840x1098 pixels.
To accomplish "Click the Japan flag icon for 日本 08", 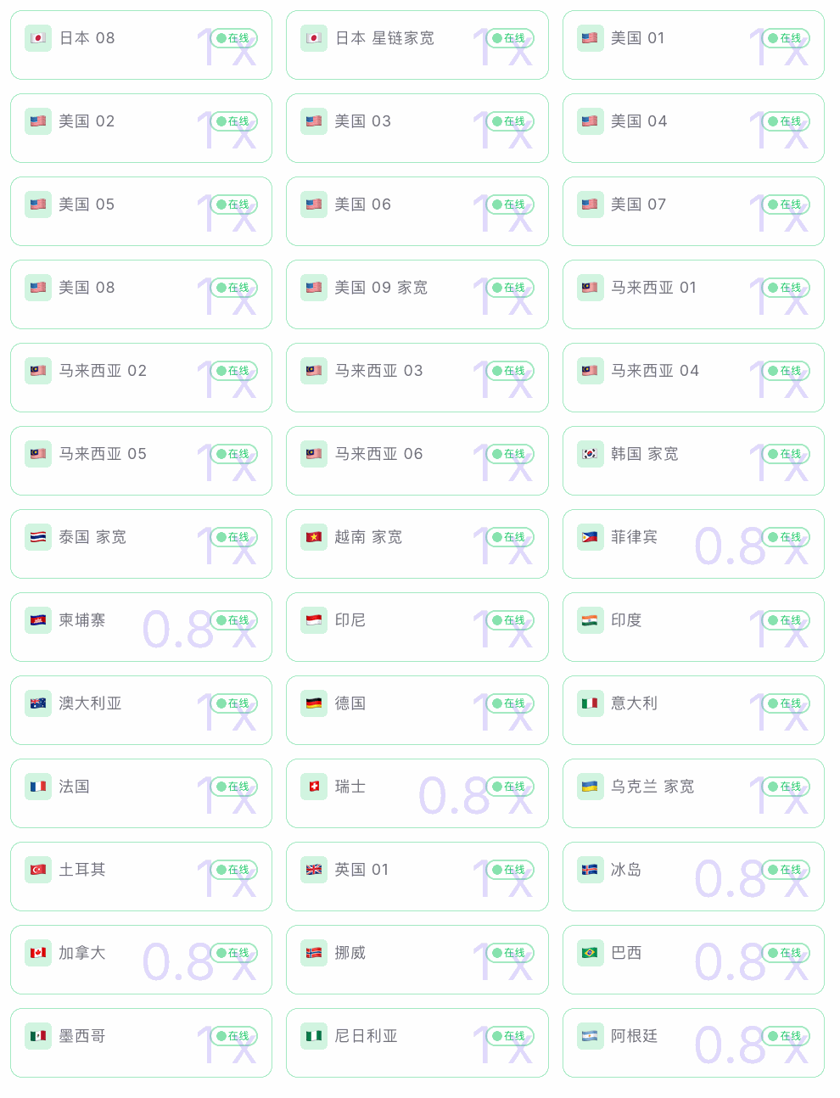I will point(38,38).
